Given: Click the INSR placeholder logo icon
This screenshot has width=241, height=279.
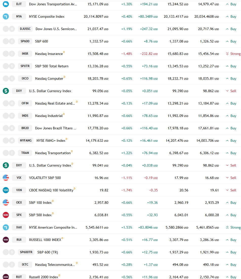Looking at the screenshot, I should 9,54.
